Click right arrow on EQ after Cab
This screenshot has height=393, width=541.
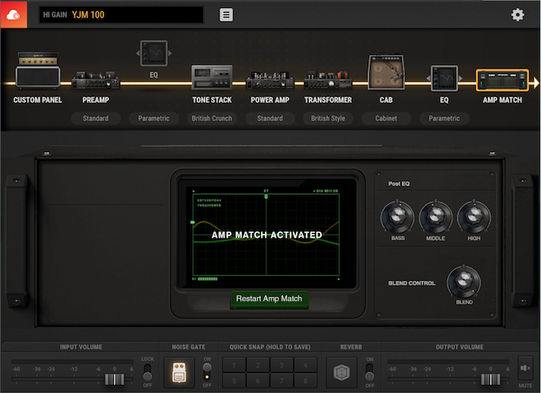461,78
